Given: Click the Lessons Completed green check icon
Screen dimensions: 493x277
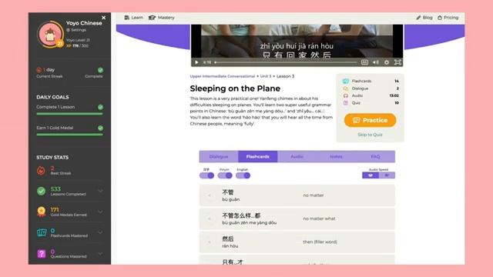Looking at the screenshot, I should pos(41,191).
